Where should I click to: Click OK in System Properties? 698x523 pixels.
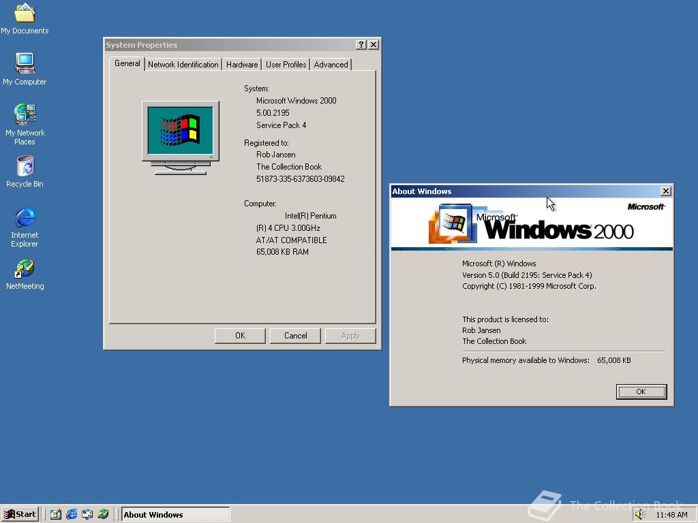pyautogui.click(x=240, y=336)
